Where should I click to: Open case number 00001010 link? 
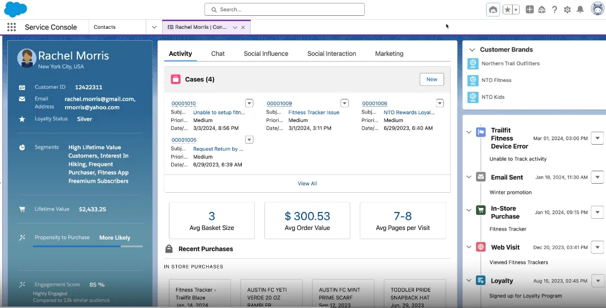[x=184, y=103]
